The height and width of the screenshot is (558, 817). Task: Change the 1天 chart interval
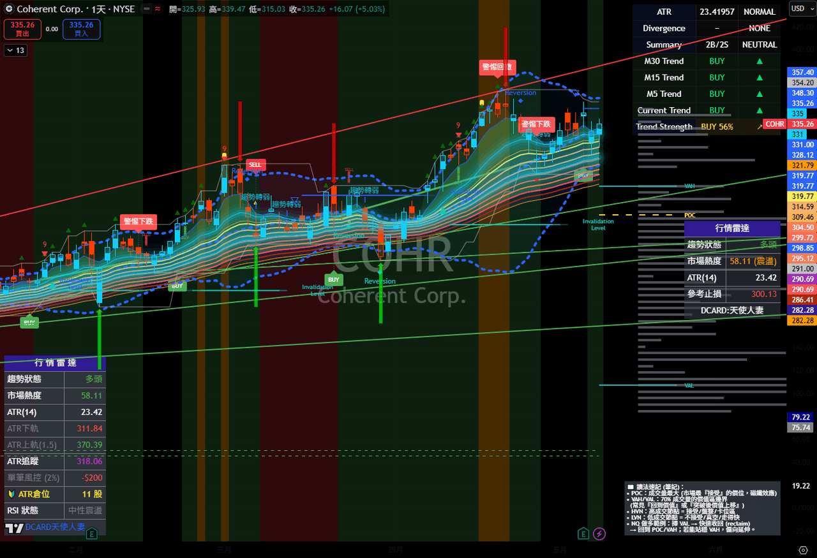point(98,9)
